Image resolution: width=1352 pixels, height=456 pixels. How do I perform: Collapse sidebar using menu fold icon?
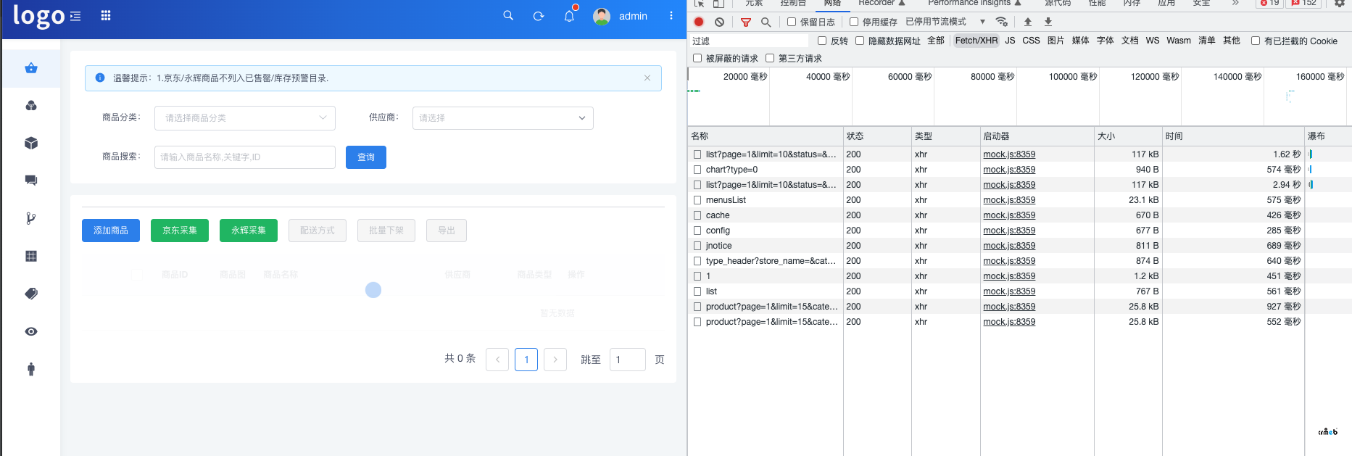[x=75, y=16]
